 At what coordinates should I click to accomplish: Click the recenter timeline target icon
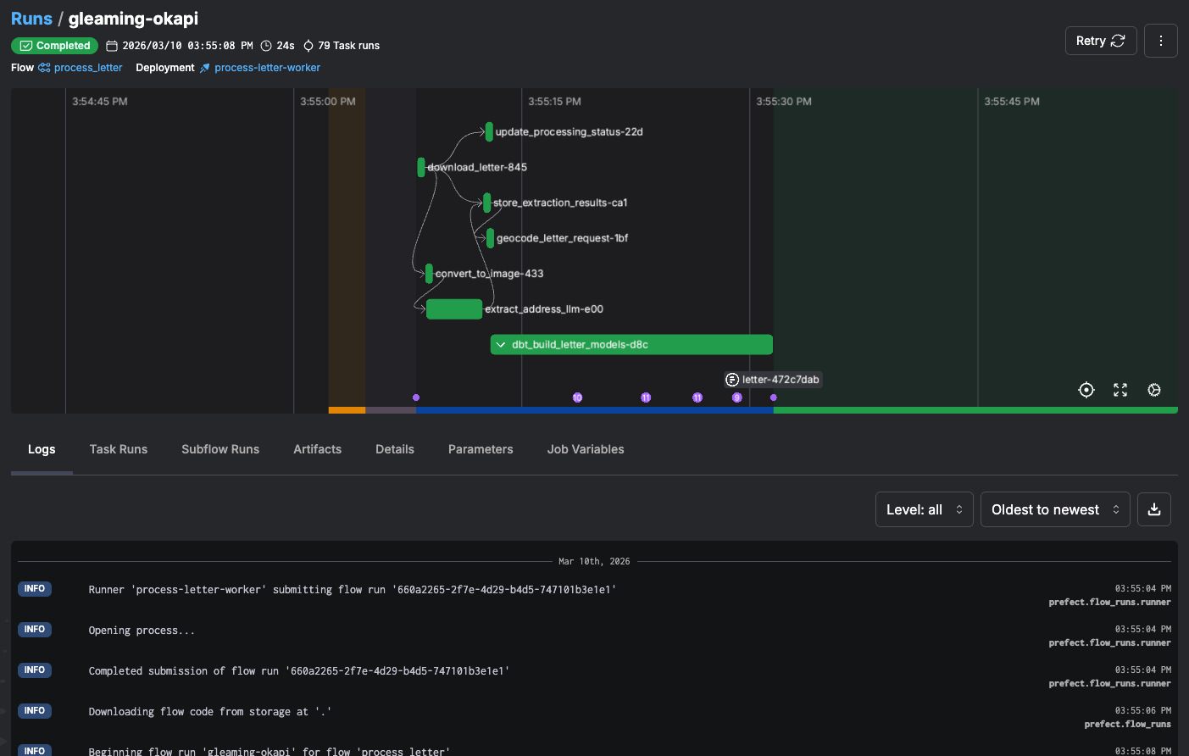pos(1086,390)
